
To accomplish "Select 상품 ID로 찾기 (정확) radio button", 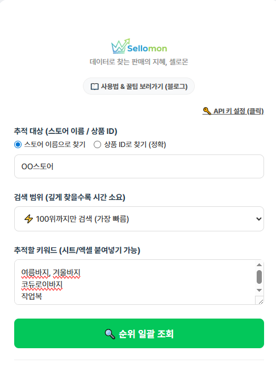I will coord(97,144).
